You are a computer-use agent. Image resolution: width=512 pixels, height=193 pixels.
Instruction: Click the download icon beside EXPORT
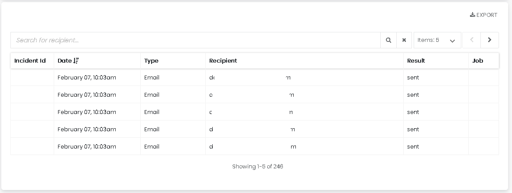point(473,15)
